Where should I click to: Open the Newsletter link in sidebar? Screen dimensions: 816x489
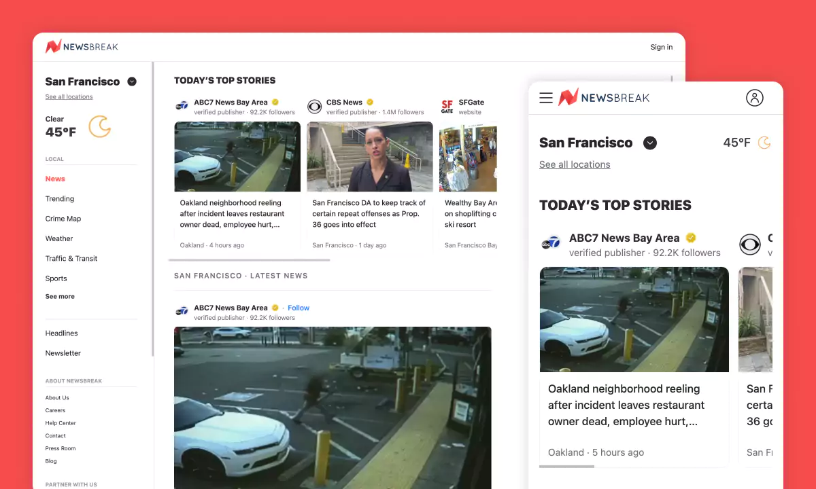[x=63, y=353]
